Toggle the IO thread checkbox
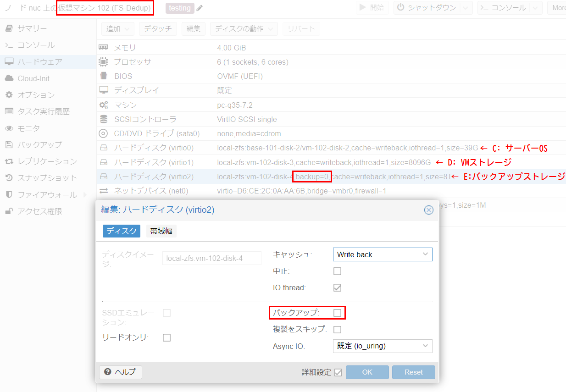566x392 pixels. (337, 288)
